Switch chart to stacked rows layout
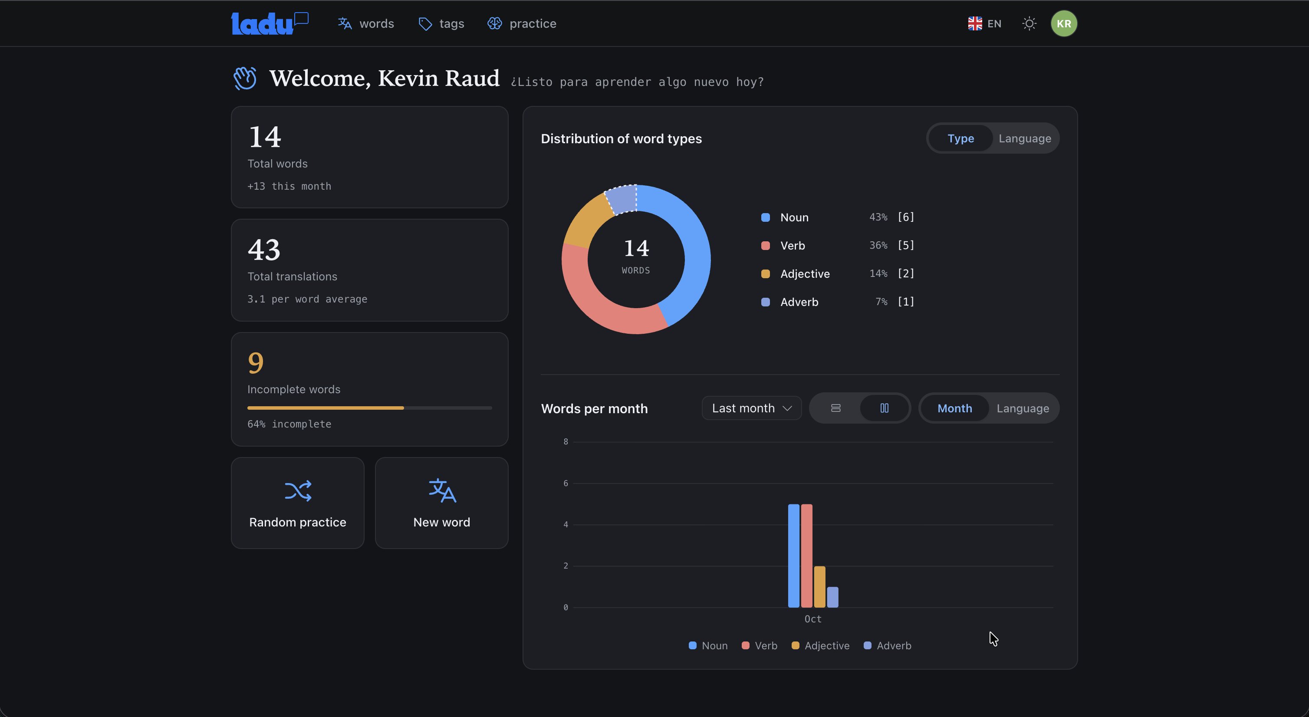Image resolution: width=1309 pixels, height=717 pixels. (x=835, y=408)
